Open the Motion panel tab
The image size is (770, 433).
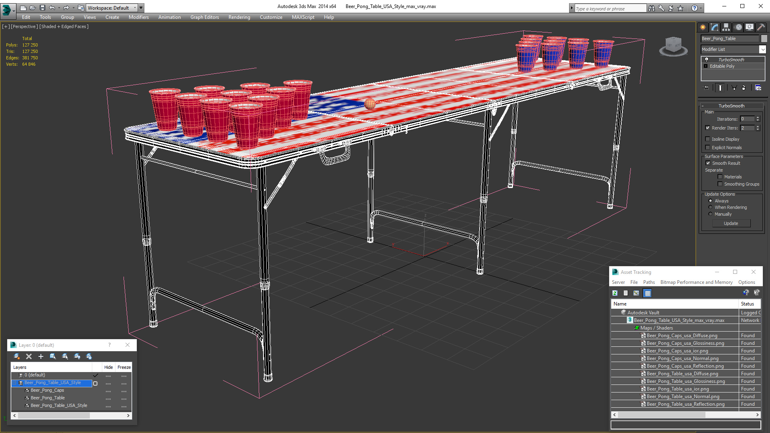(738, 27)
